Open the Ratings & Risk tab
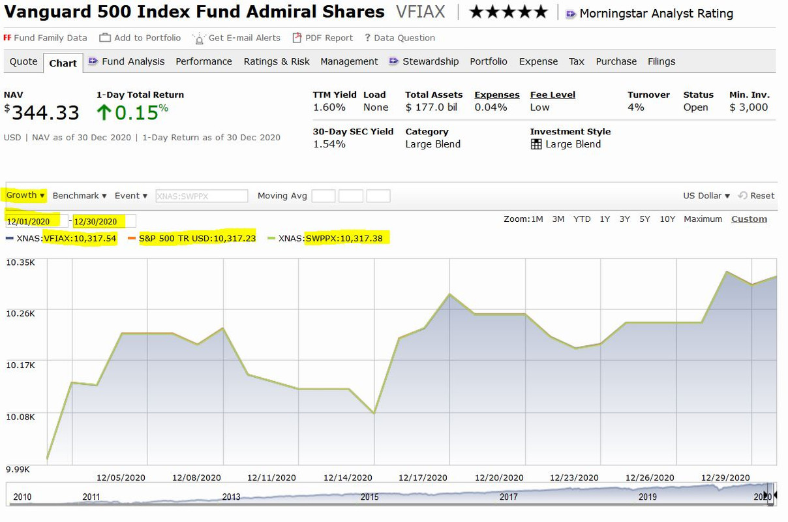Image resolution: width=788 pixels, height=522 pixels. coord(277,61)
